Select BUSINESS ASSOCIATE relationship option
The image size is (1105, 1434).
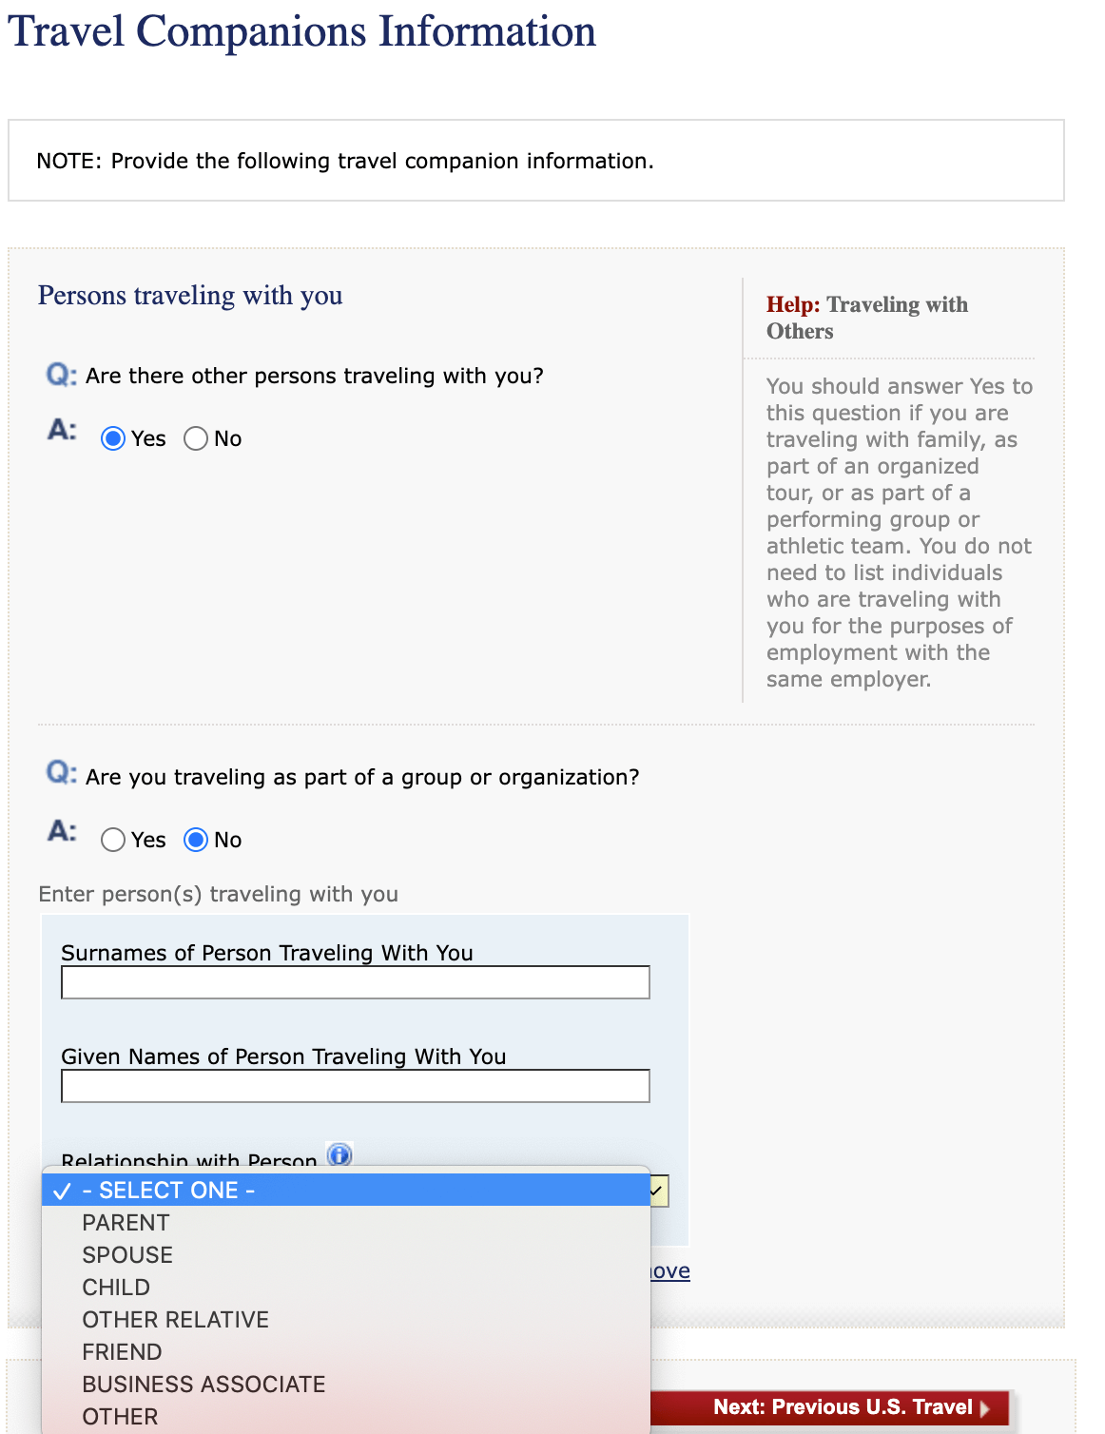(x=204, y=1385)
